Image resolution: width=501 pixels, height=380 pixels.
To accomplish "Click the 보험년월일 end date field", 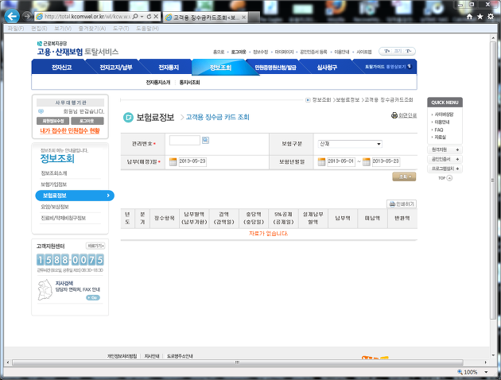I will tap(386, 161).
